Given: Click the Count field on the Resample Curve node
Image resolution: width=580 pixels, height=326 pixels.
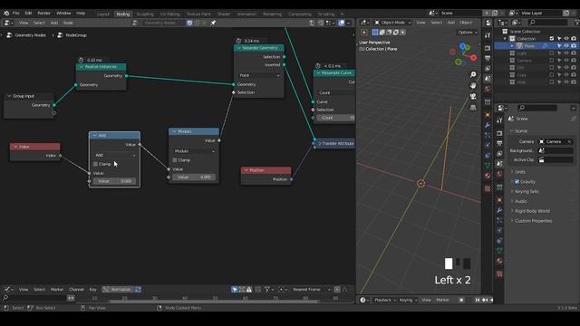Looking at the screenshot, I should pyautogui.click(x=336, y=118).
